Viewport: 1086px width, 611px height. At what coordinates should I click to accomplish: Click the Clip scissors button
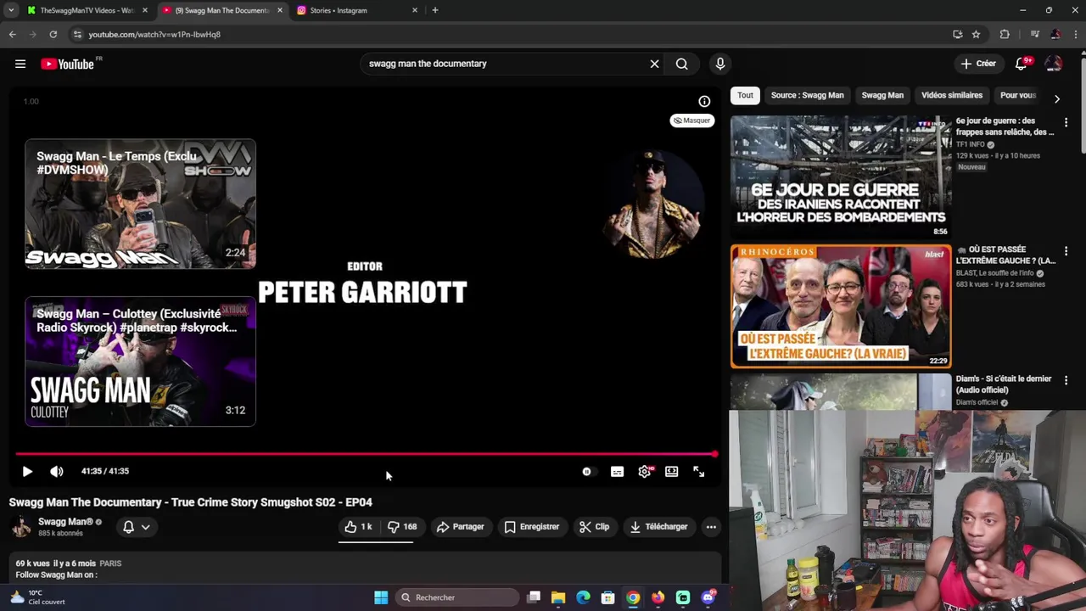point(594,527)
